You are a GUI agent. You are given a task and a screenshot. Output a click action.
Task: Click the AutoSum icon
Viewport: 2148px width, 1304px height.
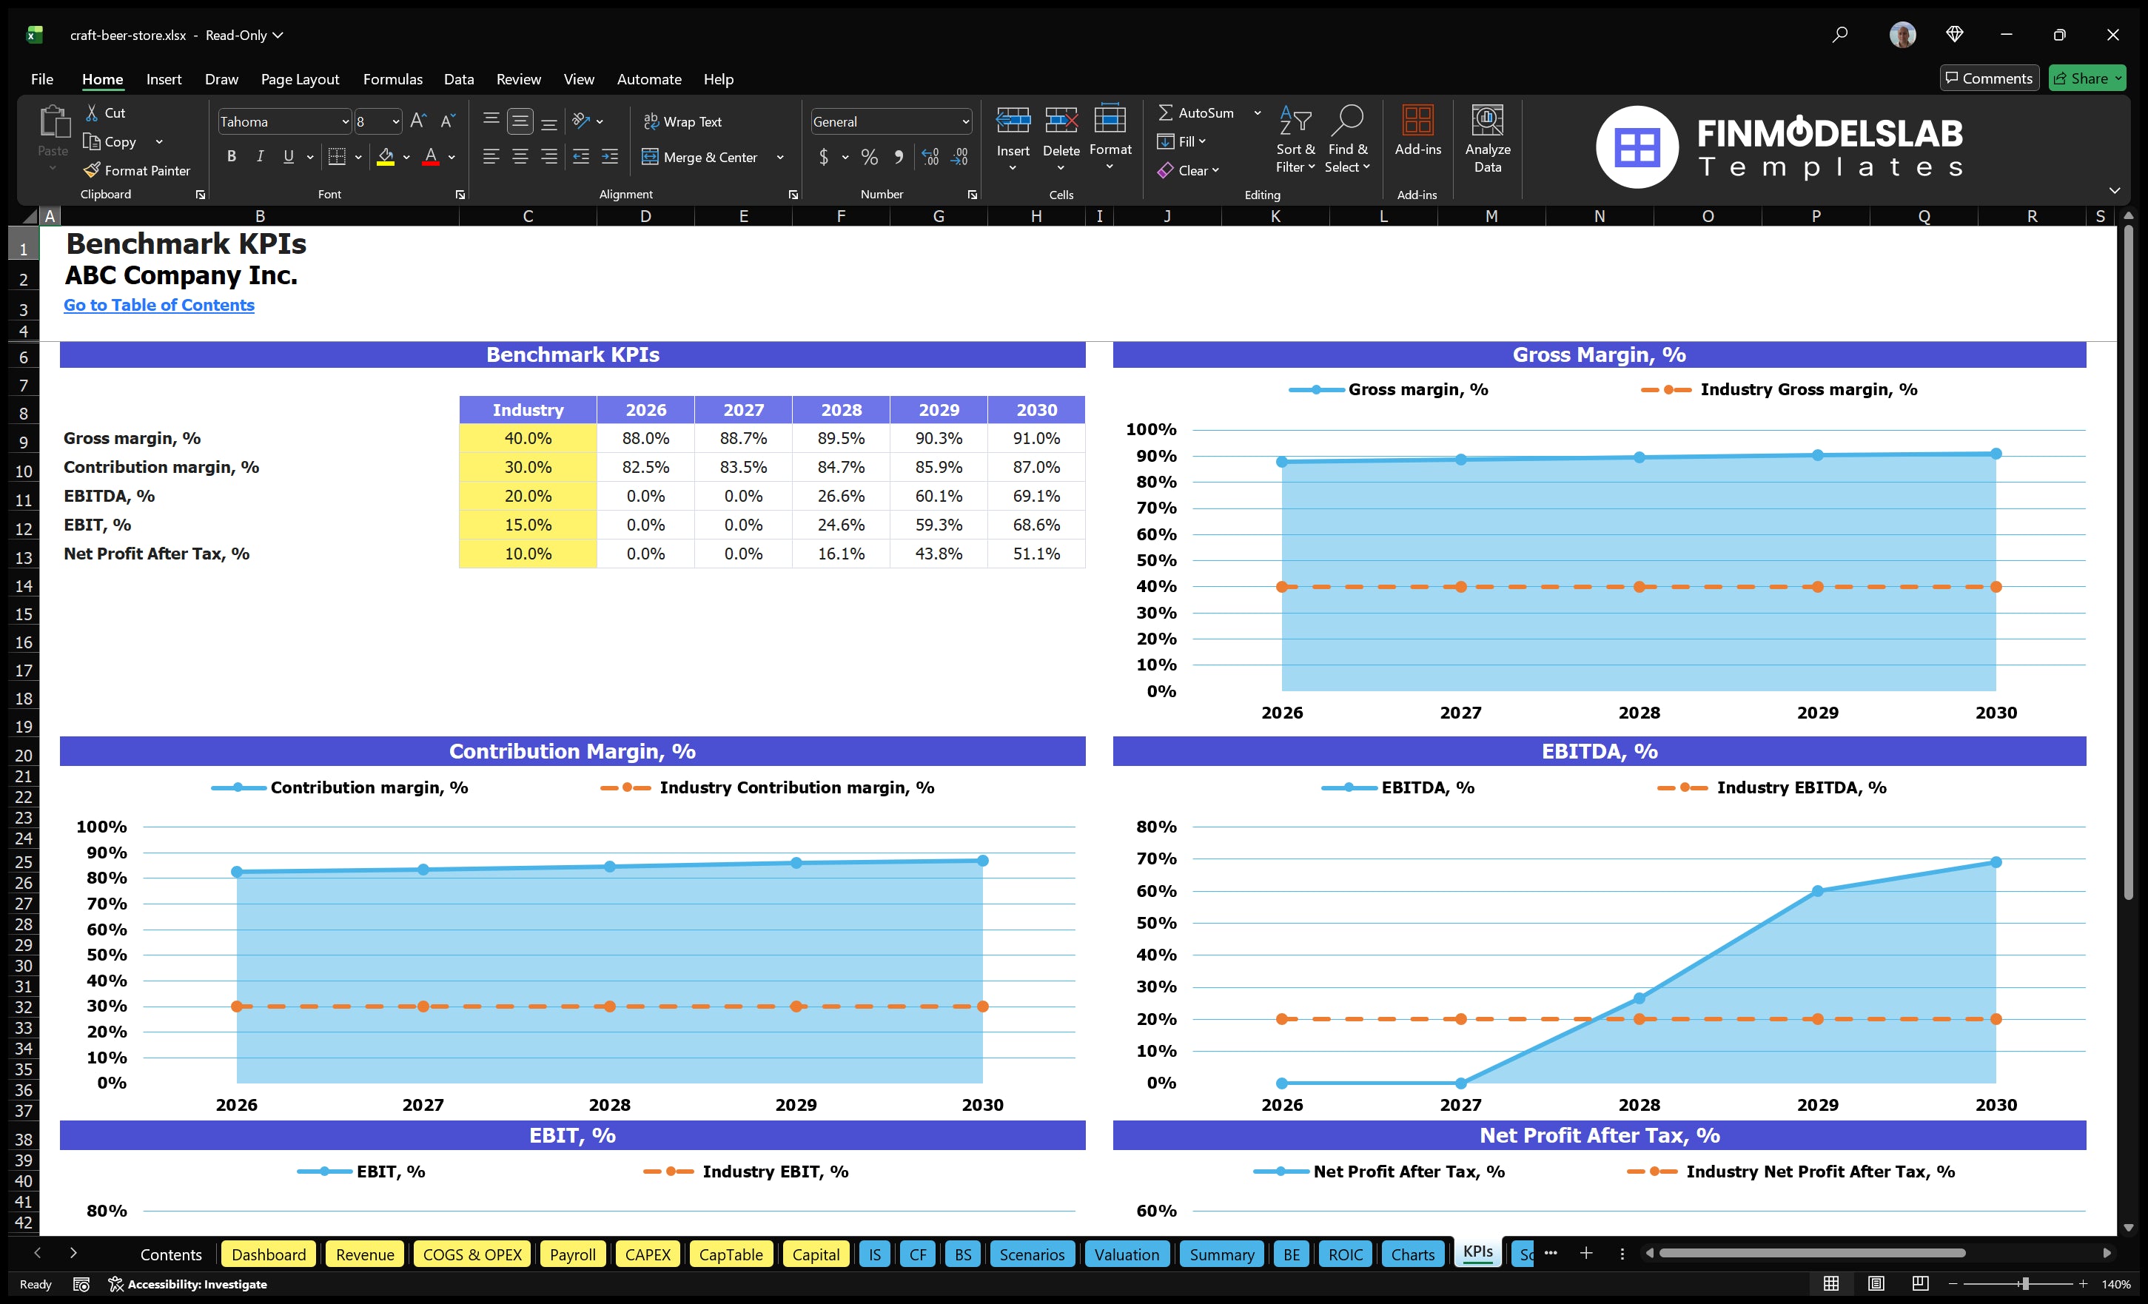(x=1168, y=112)
